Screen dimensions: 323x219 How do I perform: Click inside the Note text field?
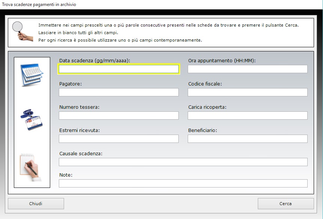click(183, 183)
